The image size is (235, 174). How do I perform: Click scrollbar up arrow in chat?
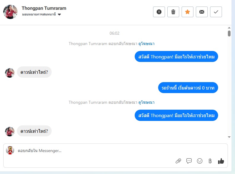tap(229, 28)
